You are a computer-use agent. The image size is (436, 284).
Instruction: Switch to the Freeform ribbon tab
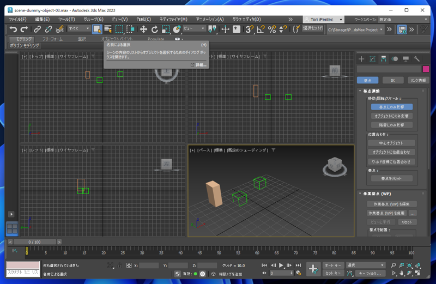pos(52,39)
